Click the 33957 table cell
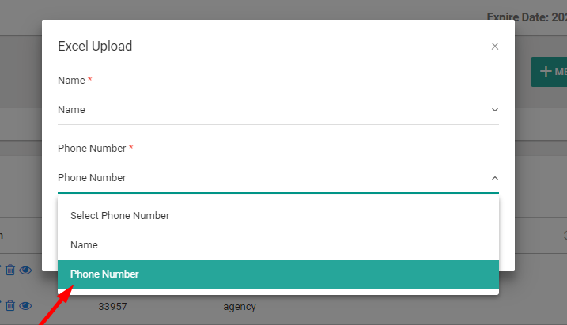 click(x=112, y=307)
